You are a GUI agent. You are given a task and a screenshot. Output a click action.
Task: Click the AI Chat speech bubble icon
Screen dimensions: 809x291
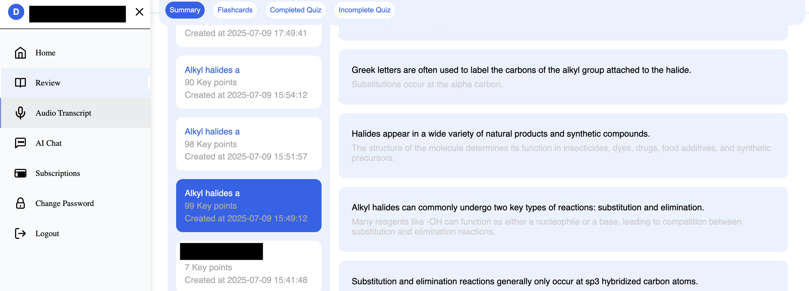[20, 143]
